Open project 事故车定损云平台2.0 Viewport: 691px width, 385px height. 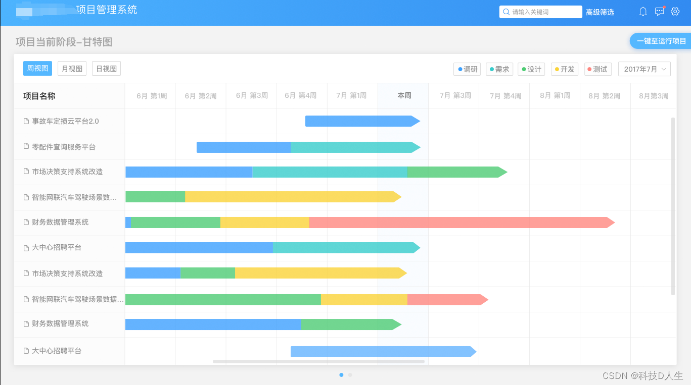click(x=65, y=121)
